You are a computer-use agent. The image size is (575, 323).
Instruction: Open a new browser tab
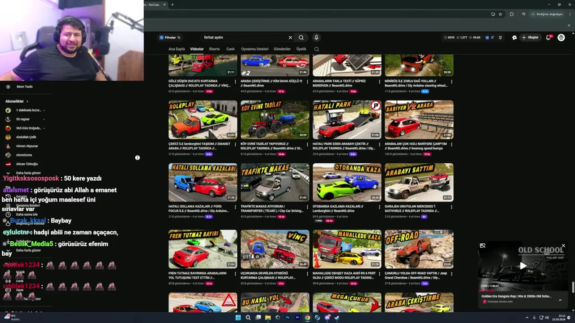pyautogui.click(x=172, y=4)
